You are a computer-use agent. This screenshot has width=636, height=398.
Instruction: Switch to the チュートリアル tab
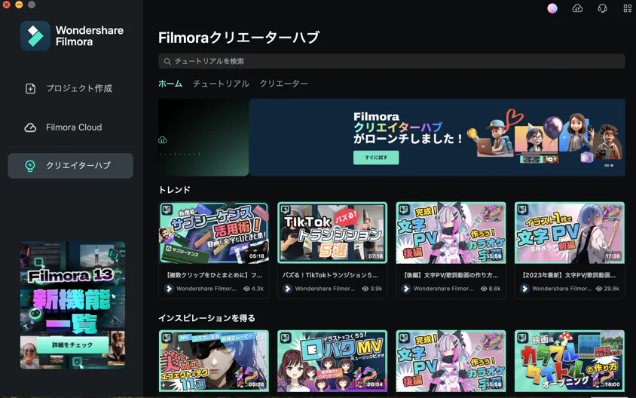click(x=221, y=84)
